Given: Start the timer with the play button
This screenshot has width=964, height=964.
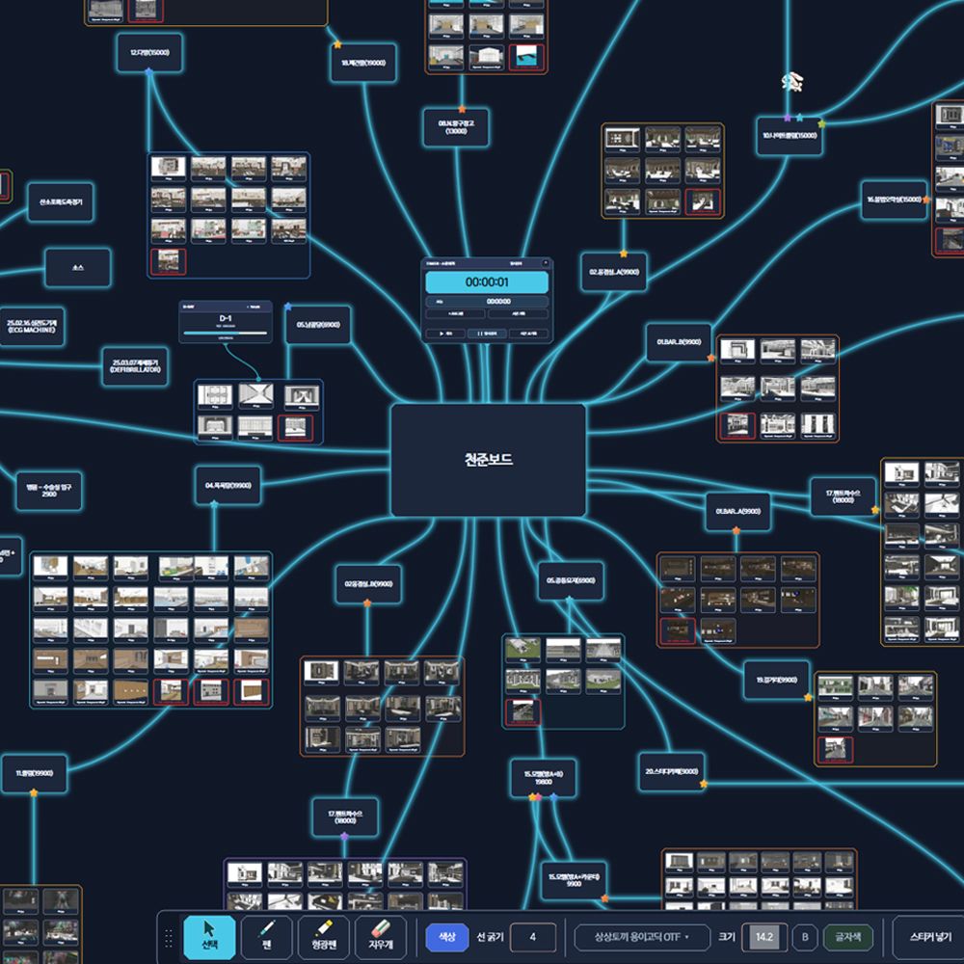Looking at the screenshot, I should tap(445, 334).
